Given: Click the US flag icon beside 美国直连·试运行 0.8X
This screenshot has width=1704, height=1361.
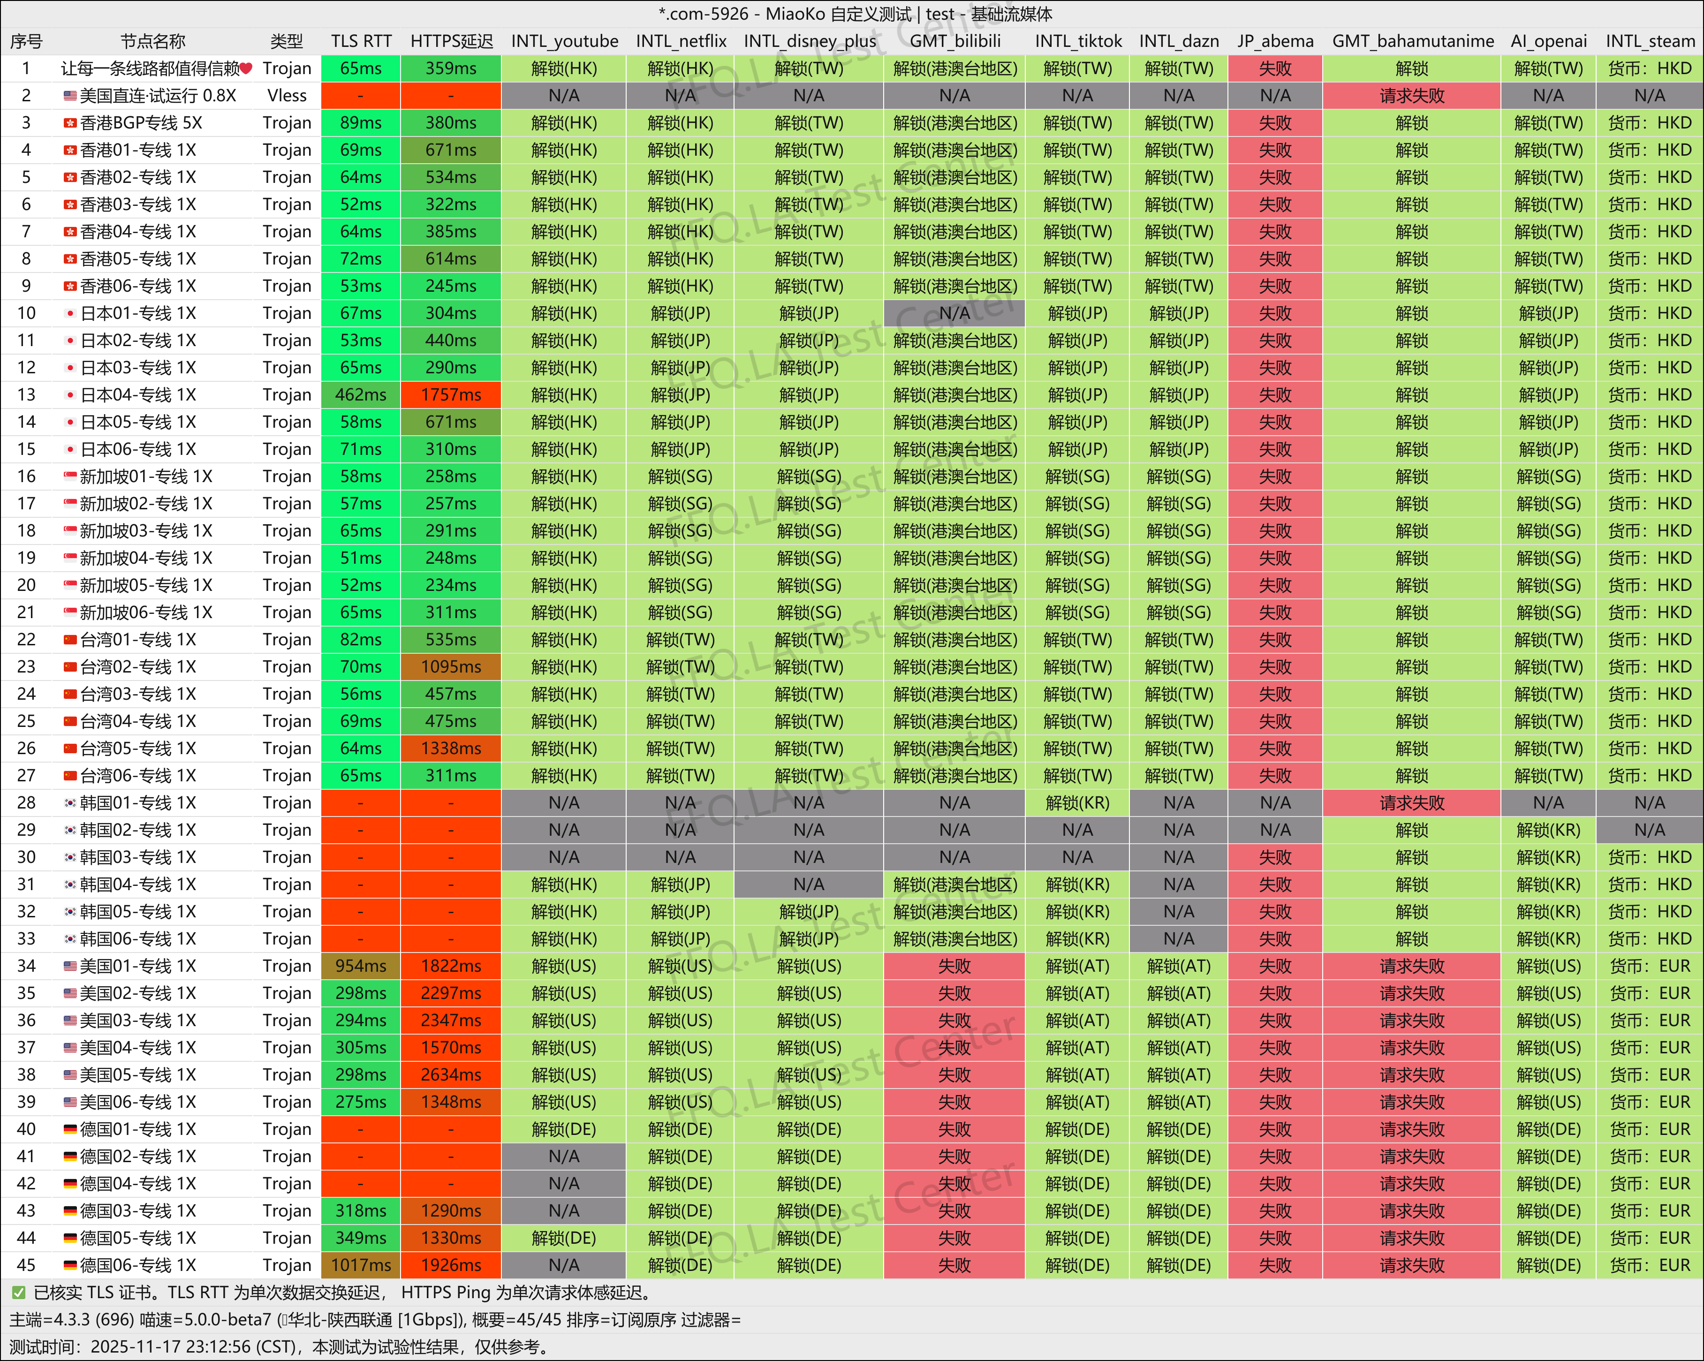Looking at the screenshot, I should (70, 96).
